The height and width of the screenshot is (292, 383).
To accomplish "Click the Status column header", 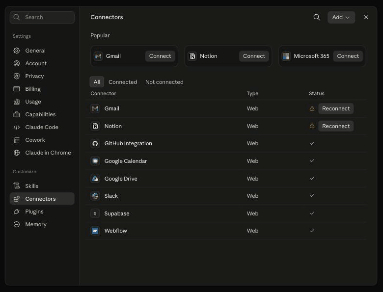I will point(317,94).
